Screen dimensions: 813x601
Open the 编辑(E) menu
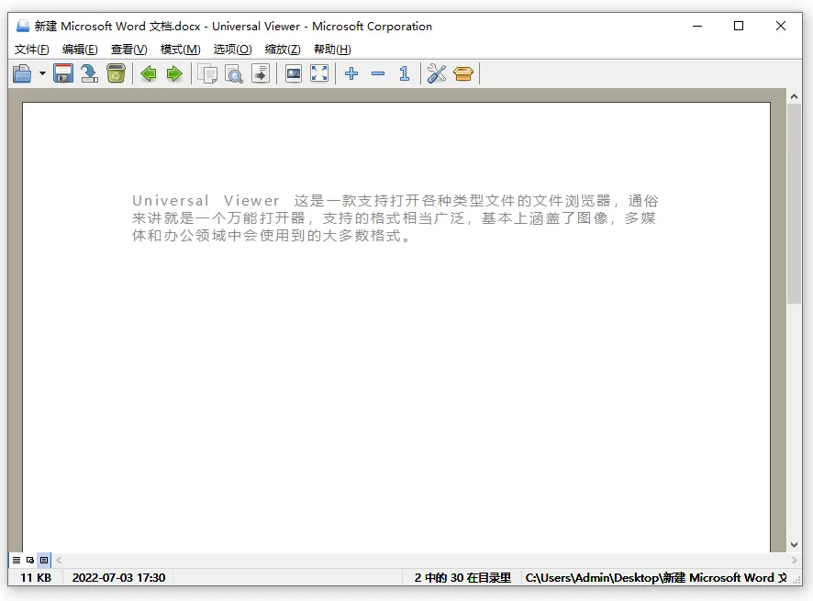(80, 50)
